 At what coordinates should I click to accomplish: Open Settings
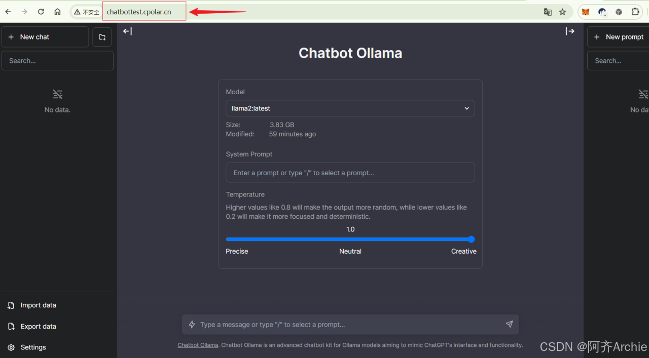coord(57,347)
